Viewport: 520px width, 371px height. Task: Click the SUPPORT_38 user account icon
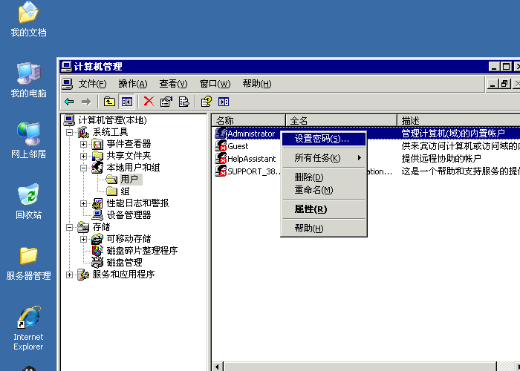click(x=221, y=171)
